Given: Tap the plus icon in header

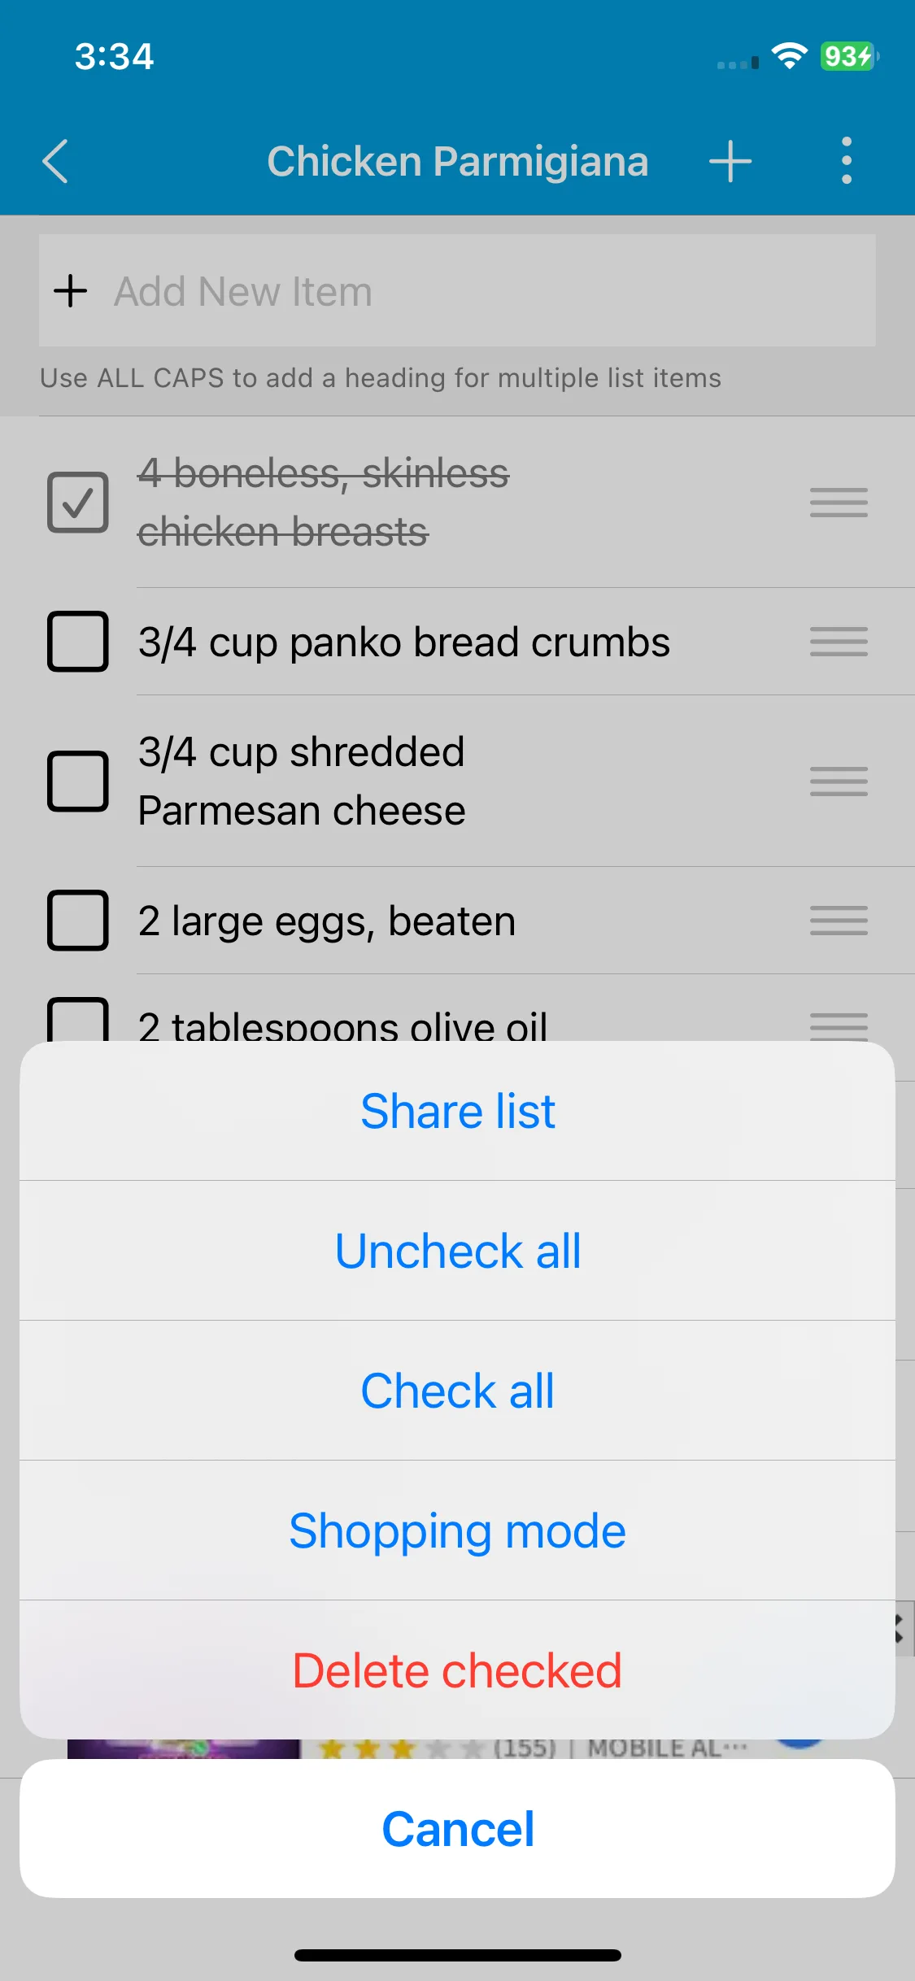Looking at the screenshot, I should coord(730,161).
